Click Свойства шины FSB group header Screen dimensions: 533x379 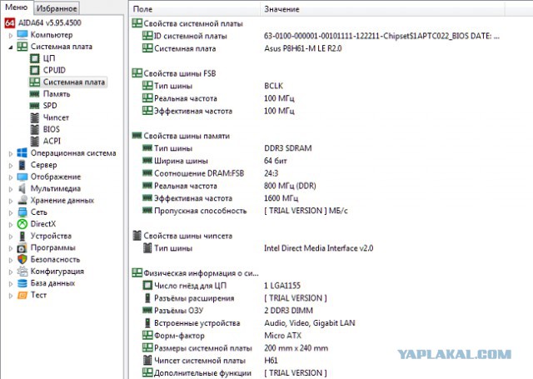(180, 73)
